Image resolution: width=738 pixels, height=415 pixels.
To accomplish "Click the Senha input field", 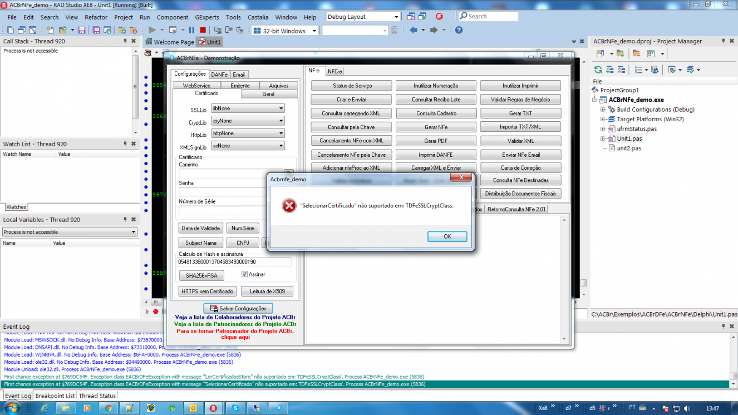I will coord(223,192).
